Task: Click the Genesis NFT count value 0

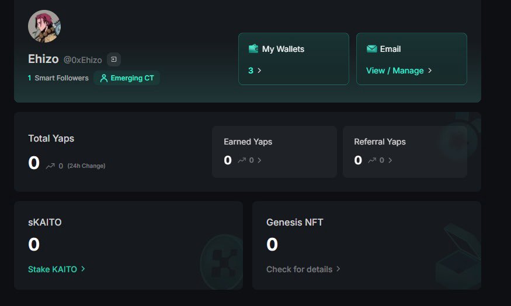Action: (x=272, y=244)
